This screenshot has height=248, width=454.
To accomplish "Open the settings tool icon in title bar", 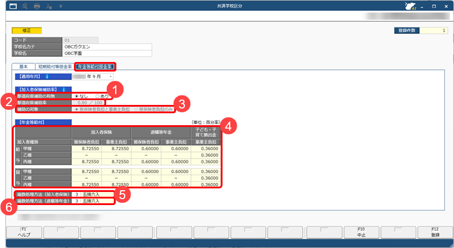I will point(49,6).
